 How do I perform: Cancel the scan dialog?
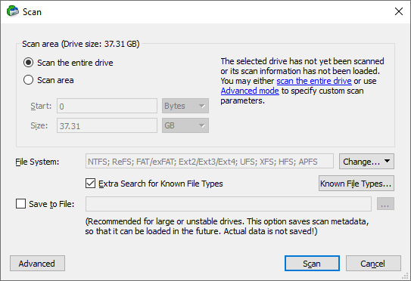click(x=373, y=264)
